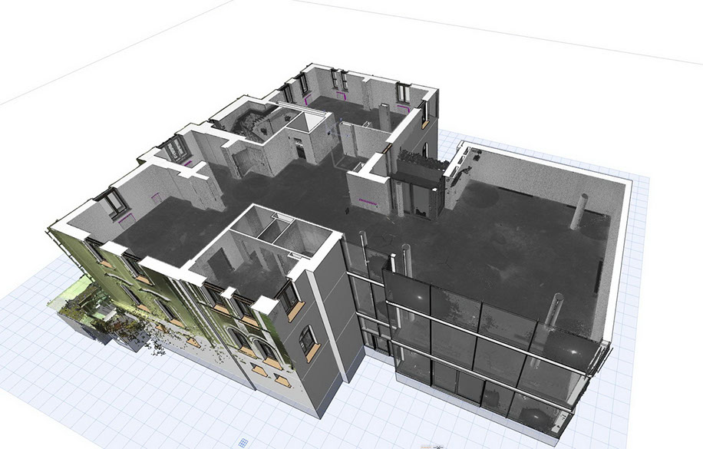Screen dimensions: 703x449
Task: Select the white right perimeter wall
Action: (619, 261)
